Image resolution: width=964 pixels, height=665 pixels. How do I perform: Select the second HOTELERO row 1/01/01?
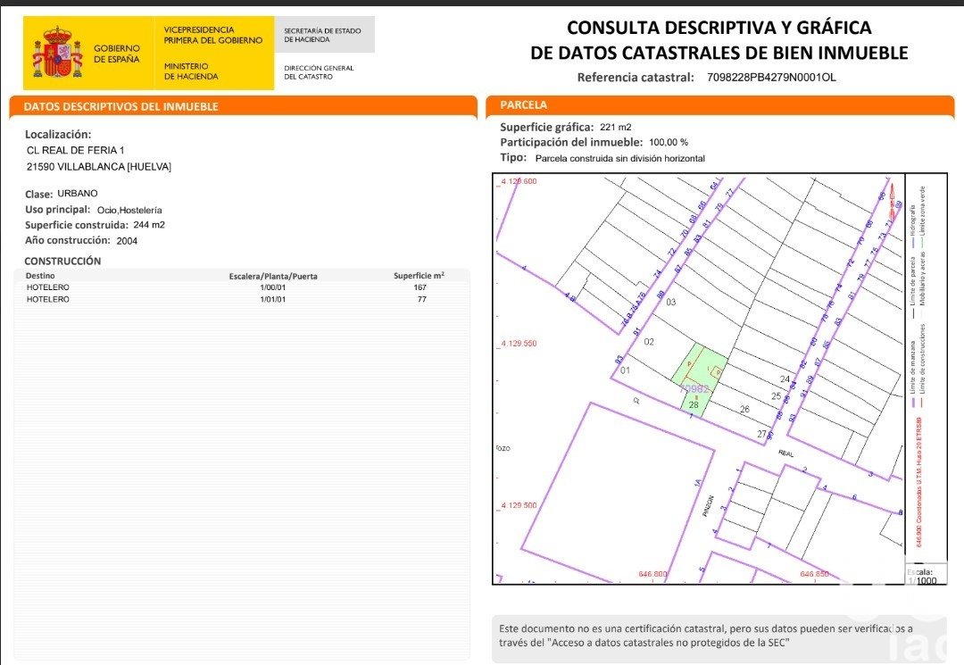pyautogui.click(x=242, y=299)
